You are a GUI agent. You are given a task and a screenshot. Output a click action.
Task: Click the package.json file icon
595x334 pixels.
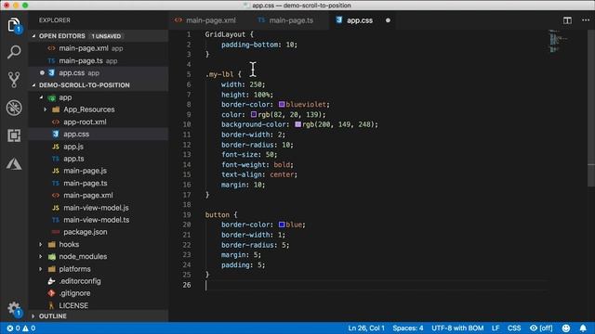click(x=56, y=232)
